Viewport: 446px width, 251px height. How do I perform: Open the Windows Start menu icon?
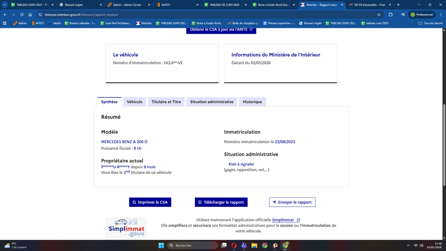[161, 245]
